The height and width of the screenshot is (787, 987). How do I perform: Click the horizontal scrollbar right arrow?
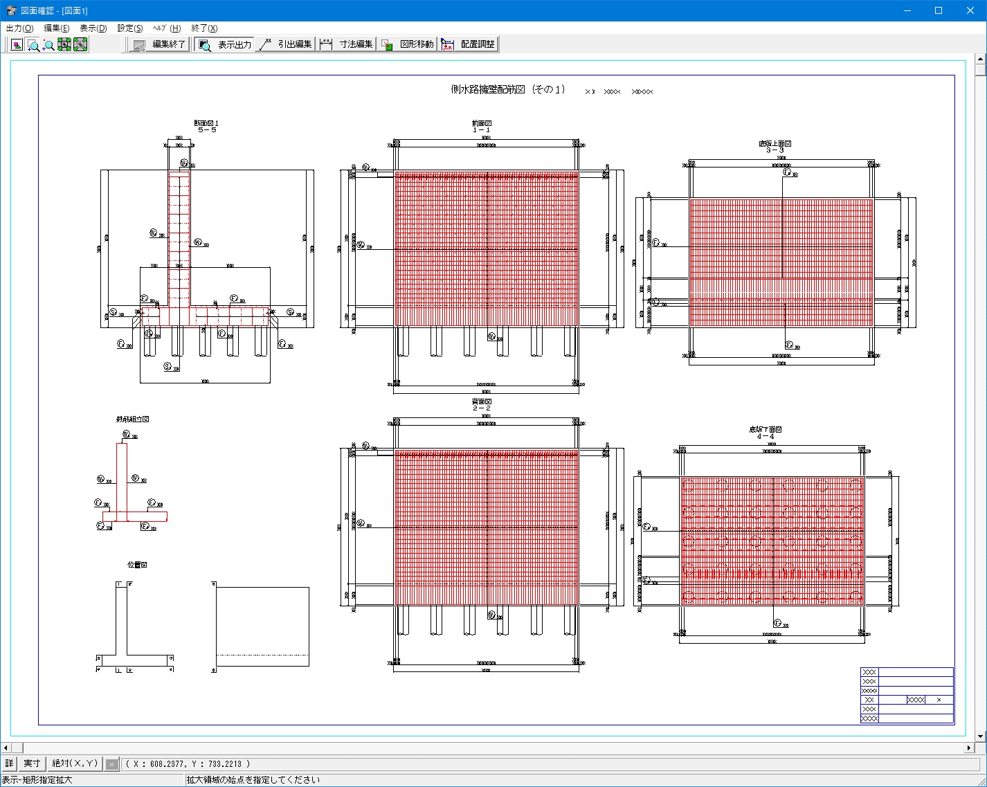click(969, 748)
